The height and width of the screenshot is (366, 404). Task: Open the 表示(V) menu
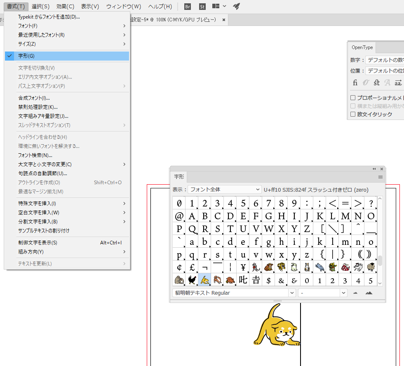pos(90,7)
